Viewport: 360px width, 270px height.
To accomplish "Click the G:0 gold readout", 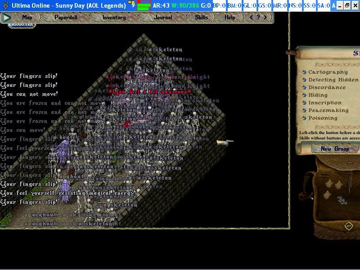I will pos(206,5).
